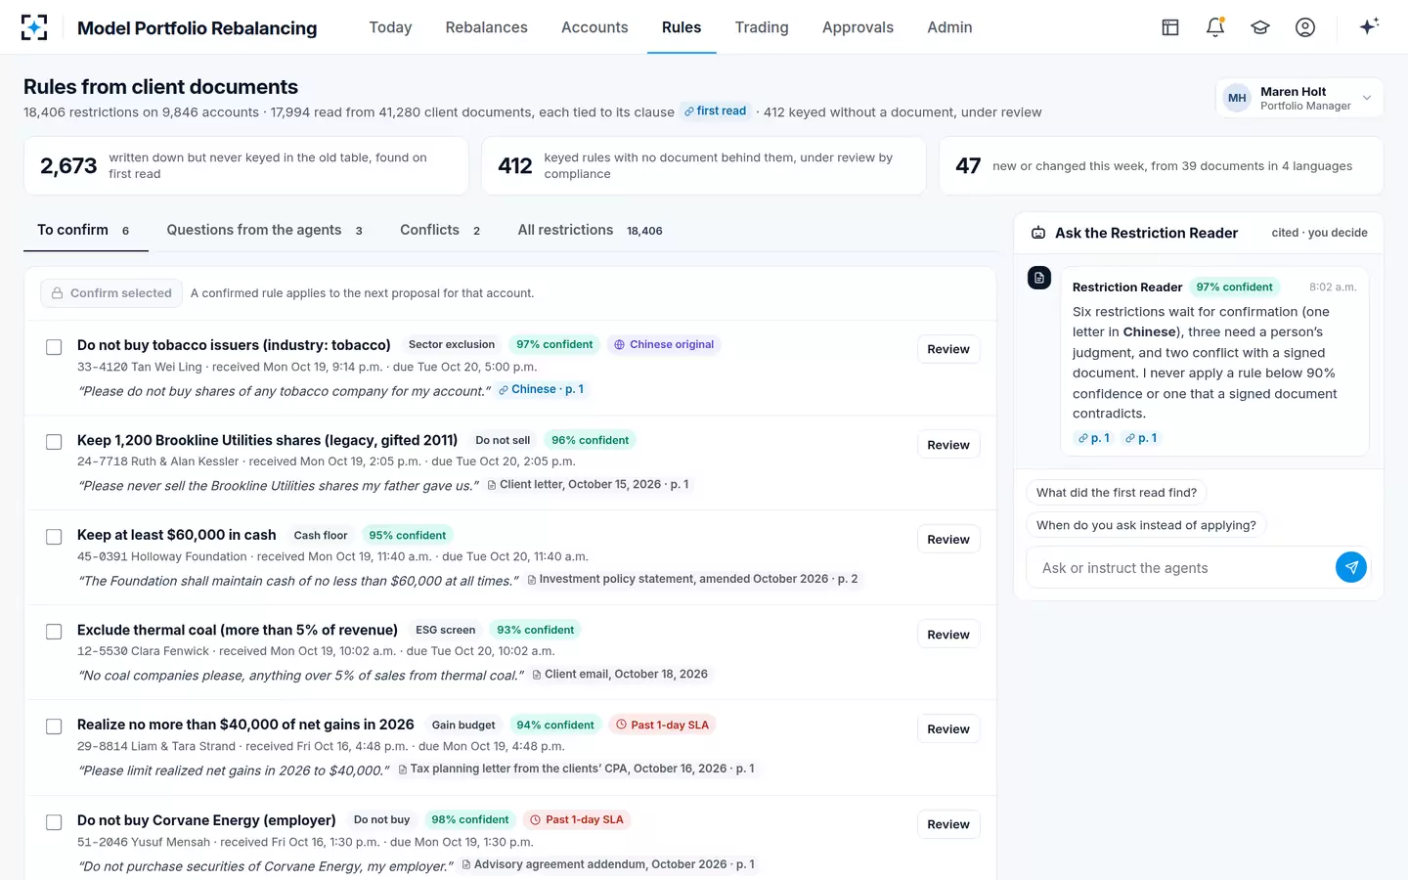The width and height of the screenshot is (1408, 880).
Task: Click the Restriction Reader document avatar icon
Action: coord(1039,278)
